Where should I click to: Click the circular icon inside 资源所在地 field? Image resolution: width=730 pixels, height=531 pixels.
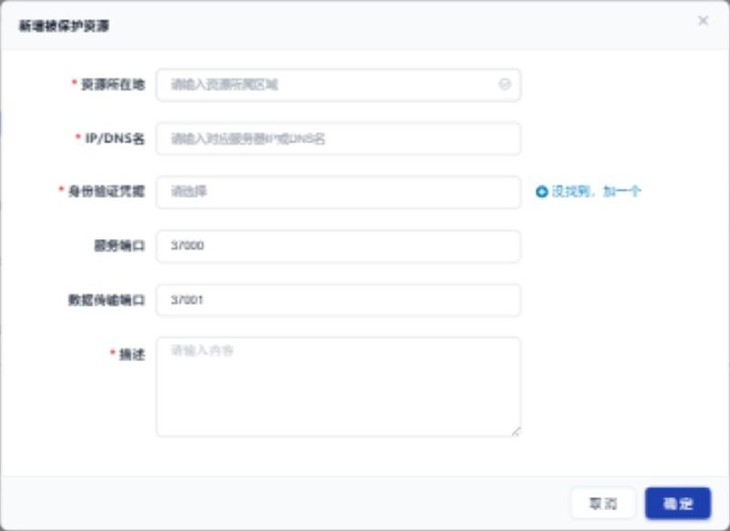coord(505,84)
